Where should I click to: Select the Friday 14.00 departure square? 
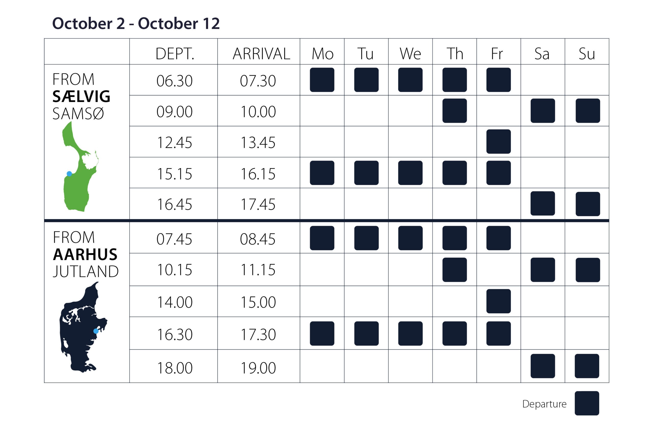click(x=498, y=301)
